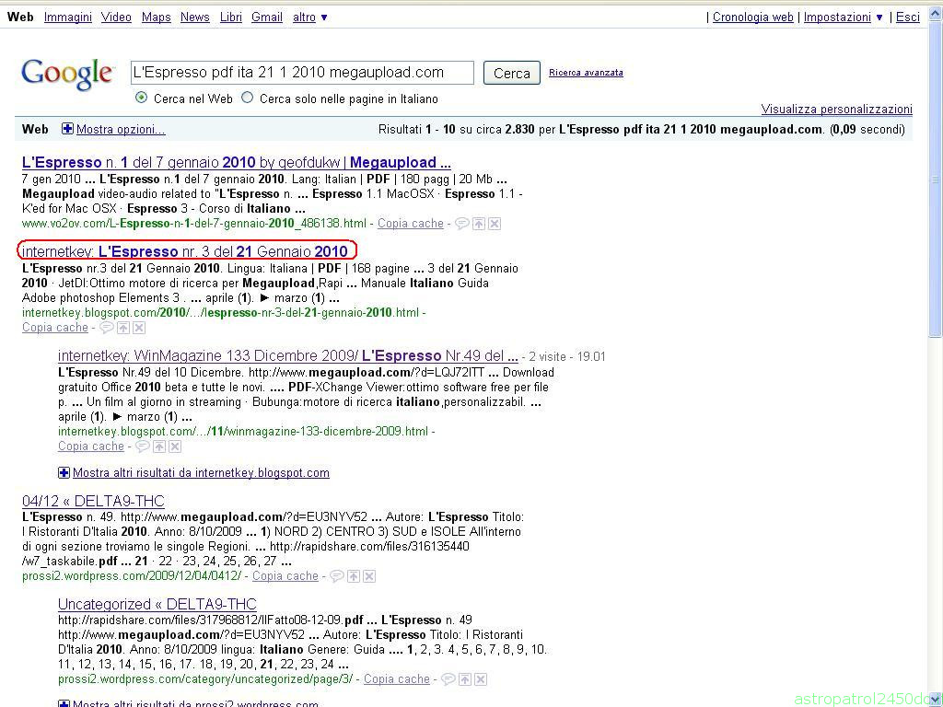The image size is (943, 707).
Task: Open Gmail from the top bar
Action: tap(267, 17)
